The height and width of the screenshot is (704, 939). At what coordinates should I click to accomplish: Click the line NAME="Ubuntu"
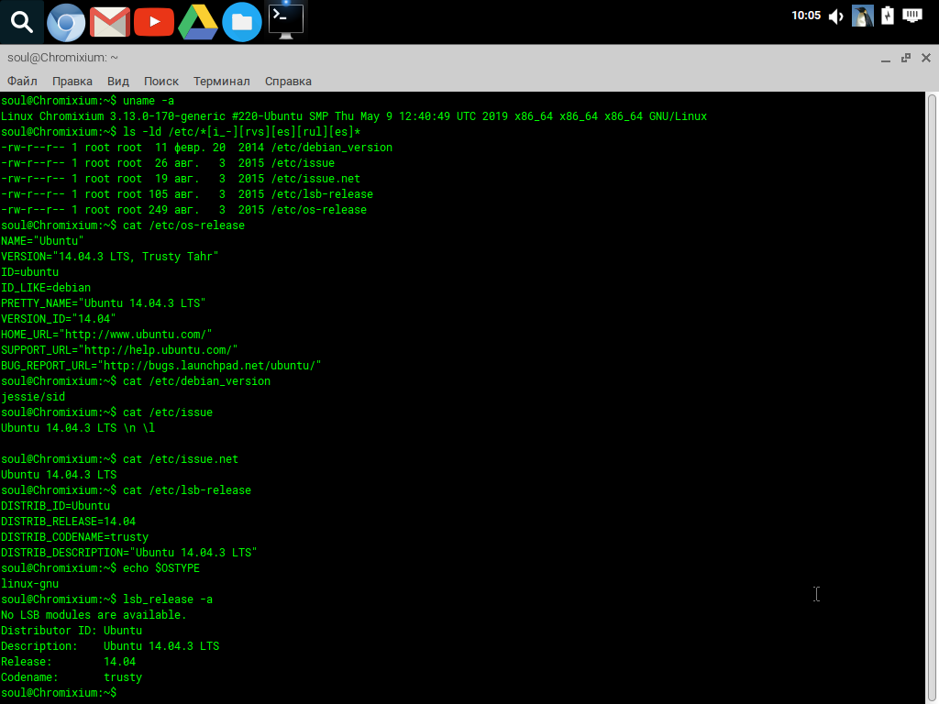tap(42, 241)
